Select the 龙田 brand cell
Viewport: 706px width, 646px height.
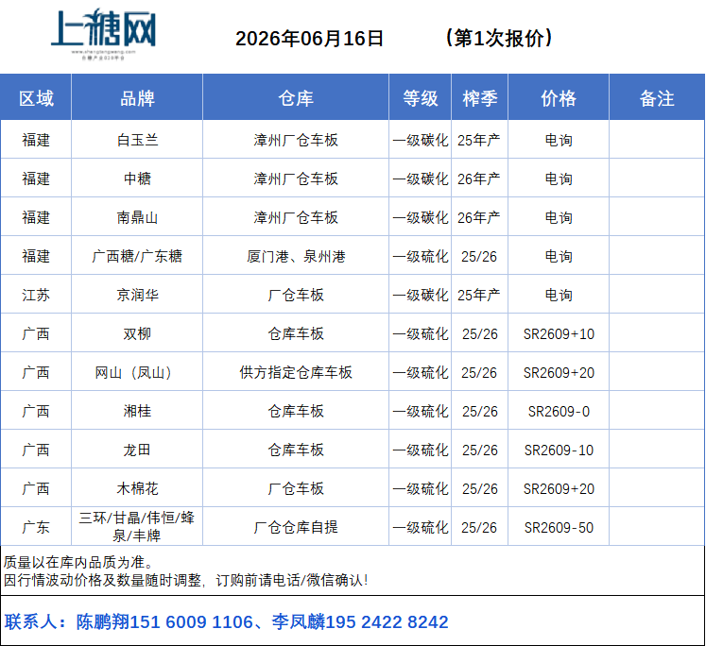137,450
